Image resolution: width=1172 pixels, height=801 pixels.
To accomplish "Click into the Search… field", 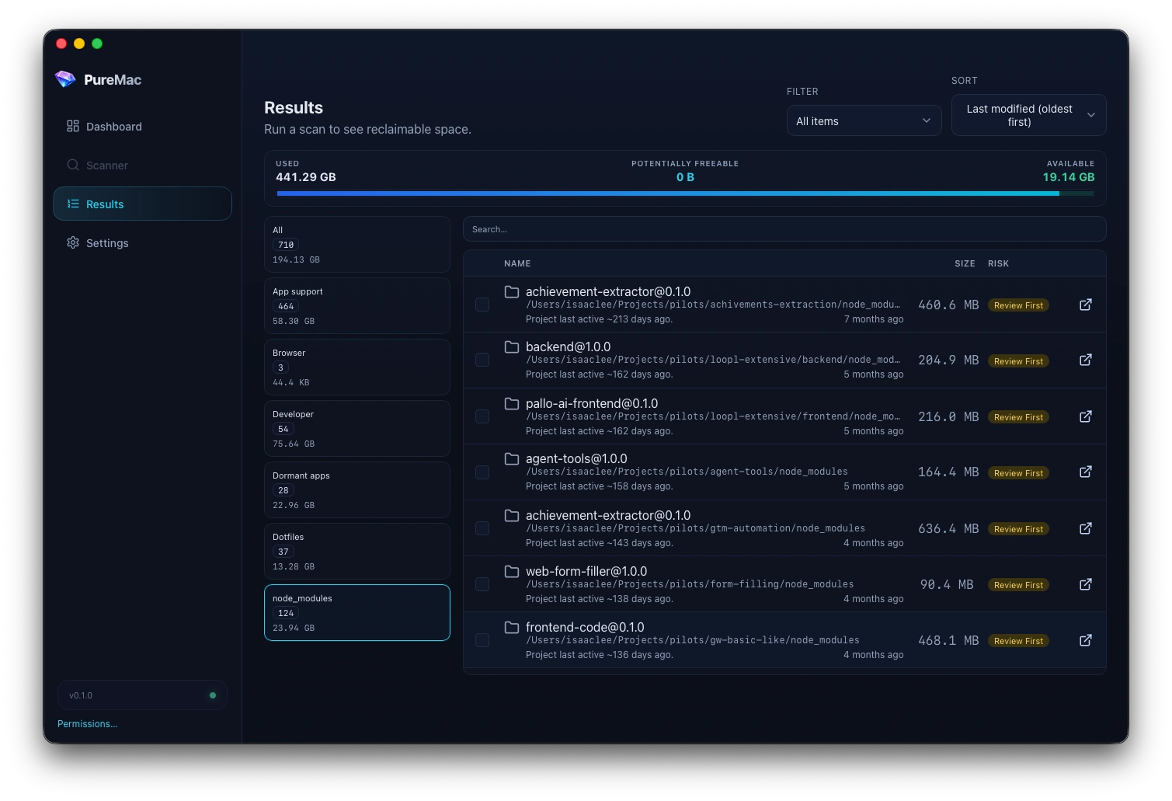I will [784, 229].
